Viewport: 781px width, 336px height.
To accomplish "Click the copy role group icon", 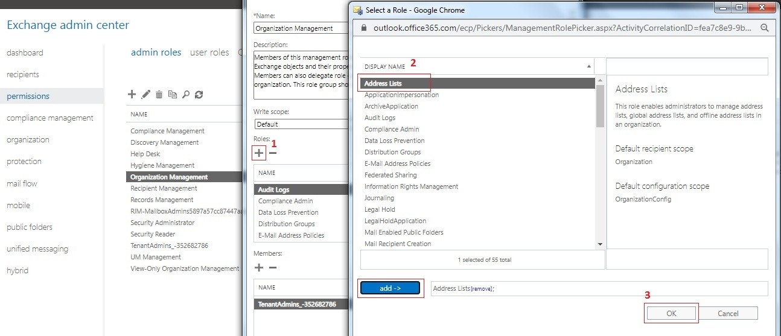I will click(x=173, y=94).
